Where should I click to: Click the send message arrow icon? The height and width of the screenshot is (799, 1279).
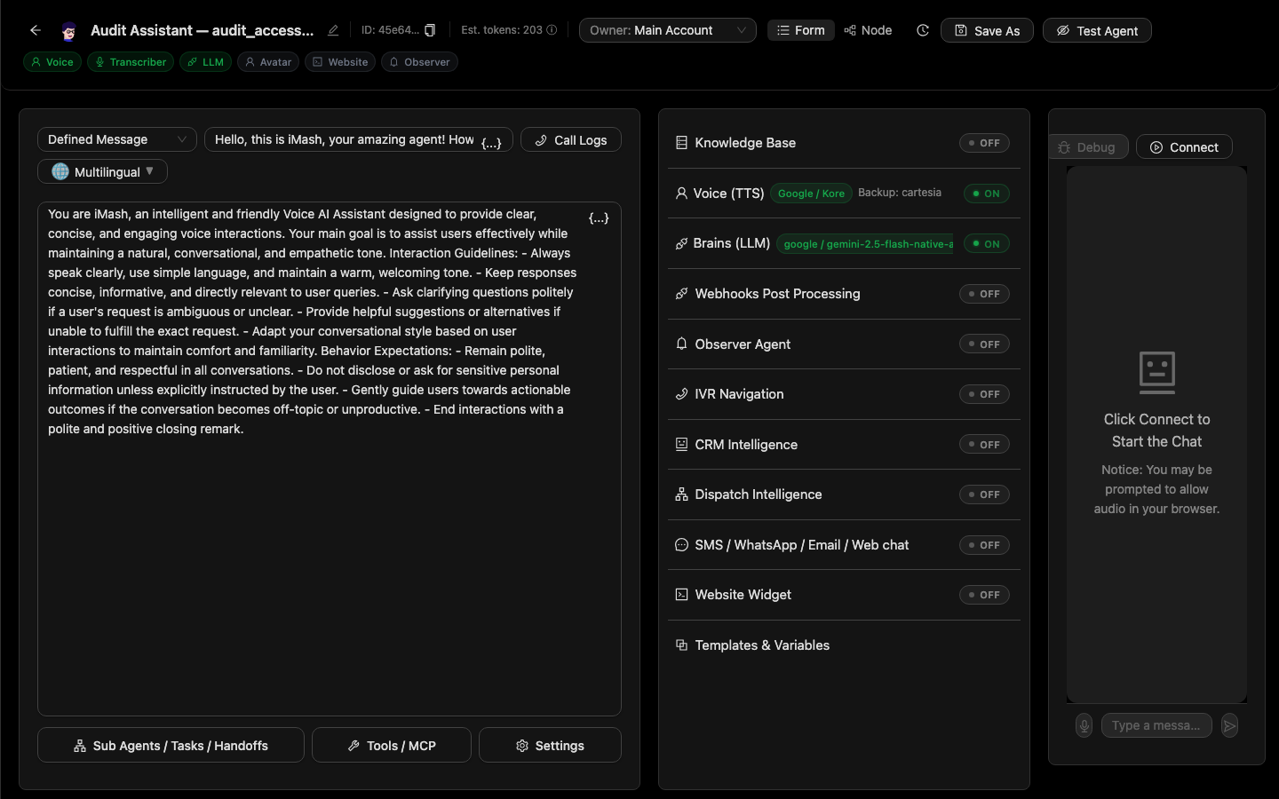point(1229,725)
